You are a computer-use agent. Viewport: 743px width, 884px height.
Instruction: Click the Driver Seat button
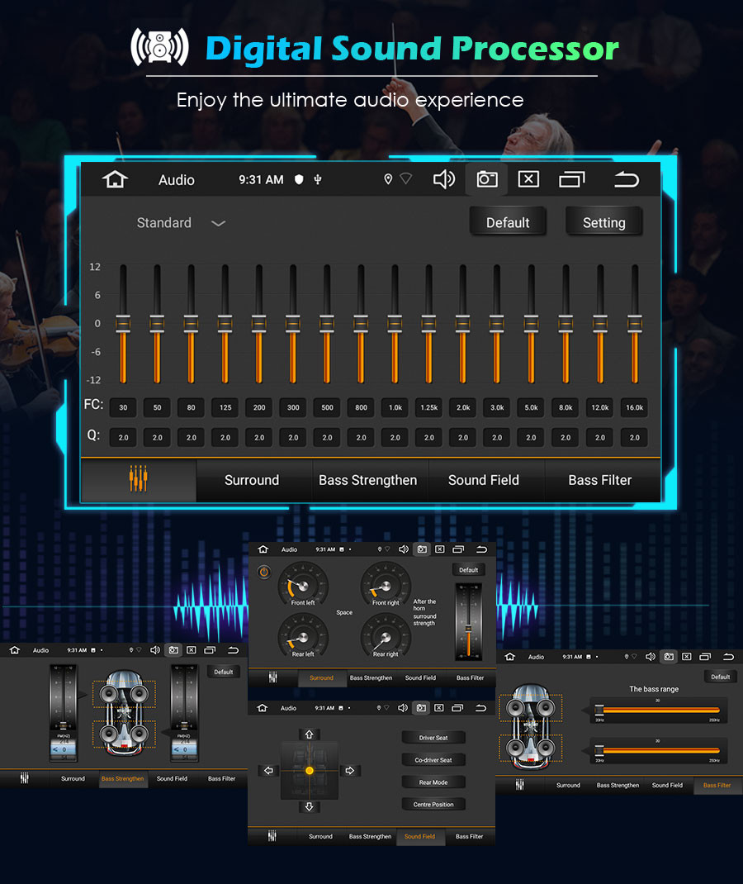433,738
